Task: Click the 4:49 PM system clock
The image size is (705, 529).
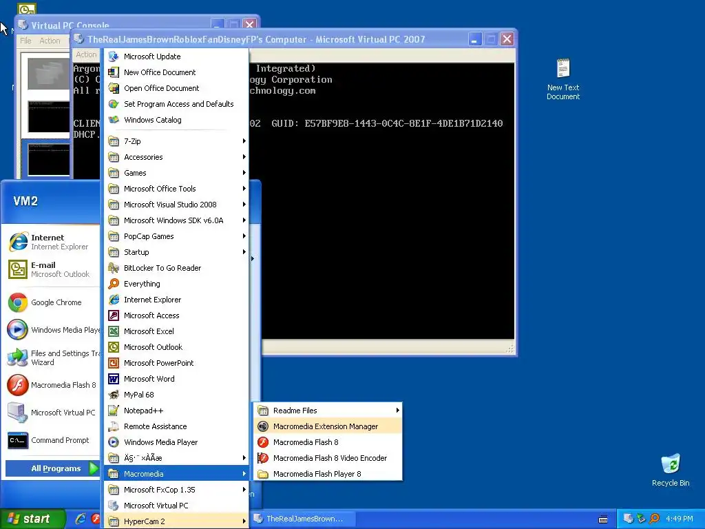Action: coord(679,519)
